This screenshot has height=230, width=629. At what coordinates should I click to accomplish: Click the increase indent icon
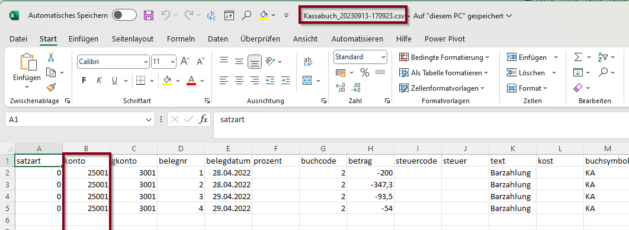pos(285,80)
